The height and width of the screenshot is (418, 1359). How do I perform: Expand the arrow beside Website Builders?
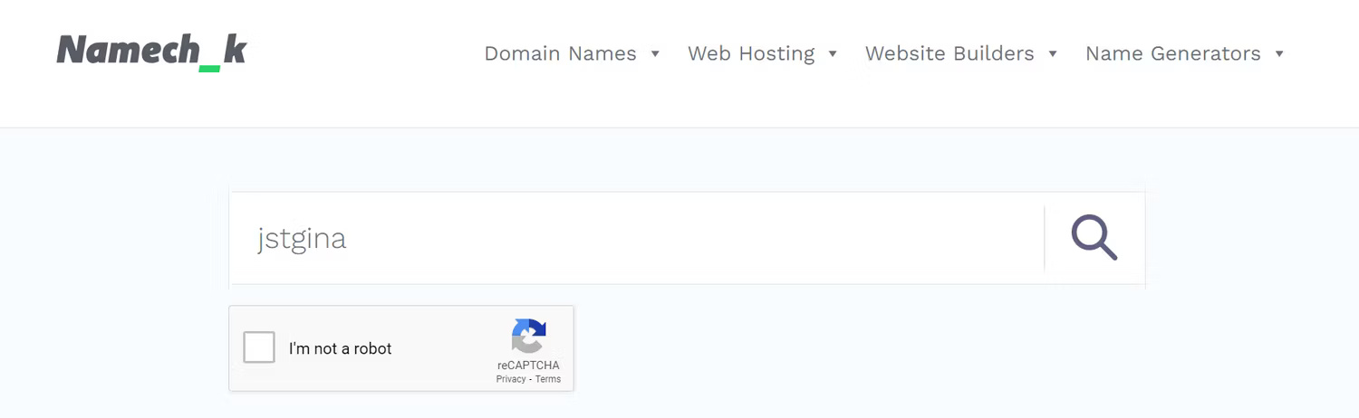1053,54
